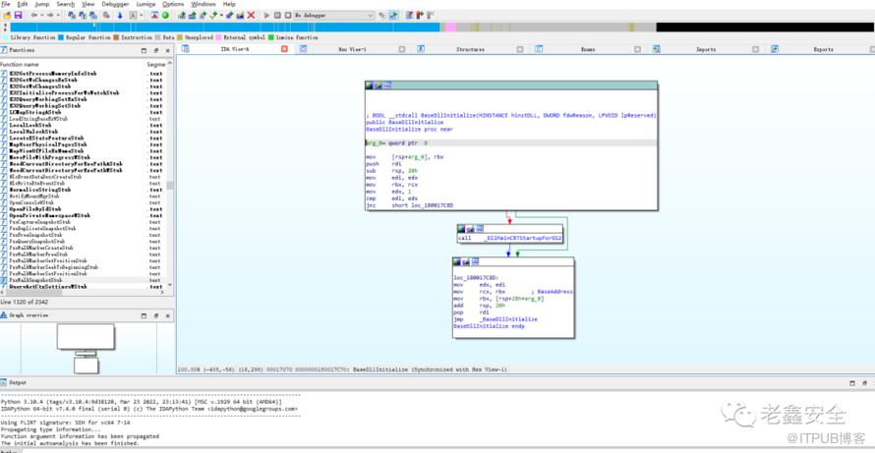
Task: Click the Open file folder icon
Action: [x=6, y=16]
